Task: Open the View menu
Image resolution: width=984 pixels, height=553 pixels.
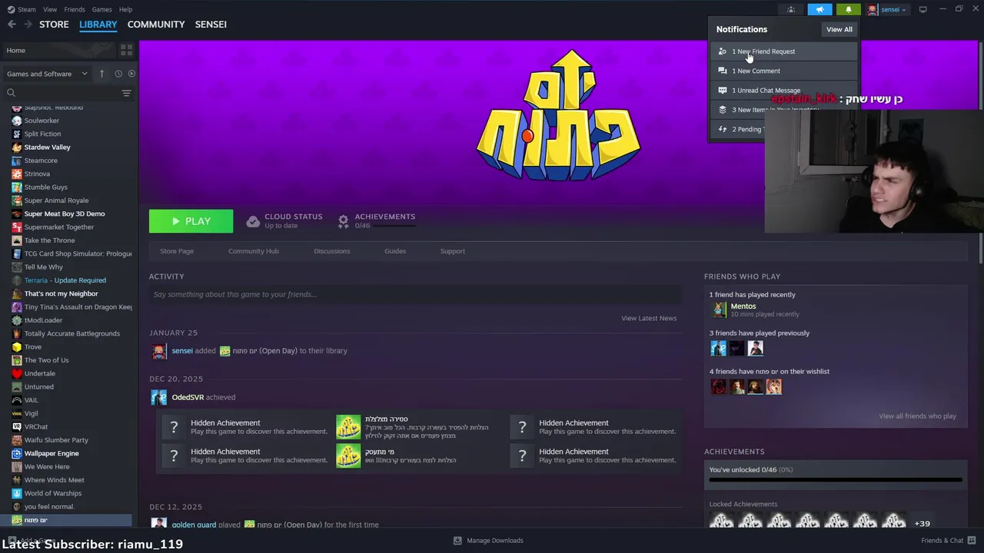Action: (x=50, y=9)
